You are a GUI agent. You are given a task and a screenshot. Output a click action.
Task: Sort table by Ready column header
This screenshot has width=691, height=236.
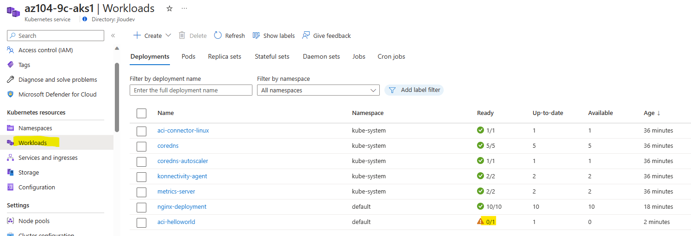485,113
